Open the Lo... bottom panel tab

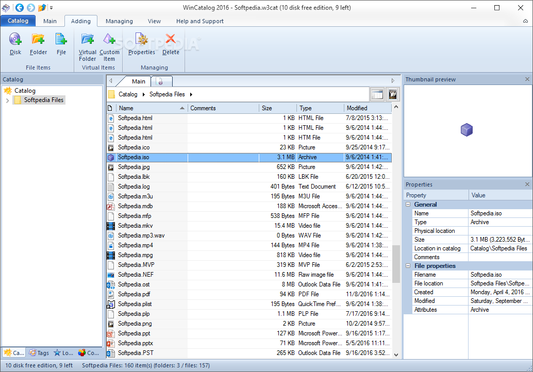pyautogui.click(x=63, y=353)
